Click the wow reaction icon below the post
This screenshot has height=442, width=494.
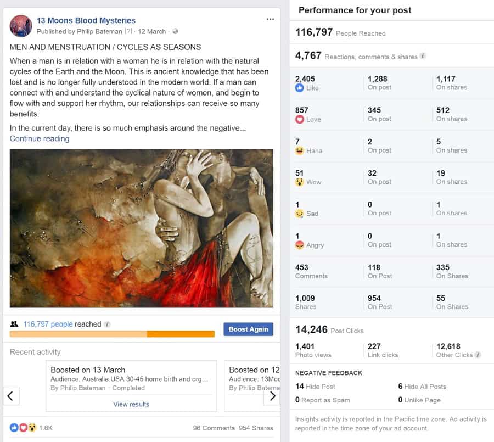click(32, 428)
